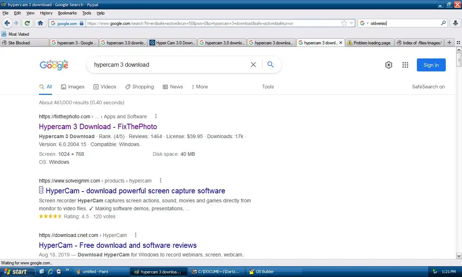Screen dimensions: 462x277
Task: Click the Google logo
Action: 54,65
